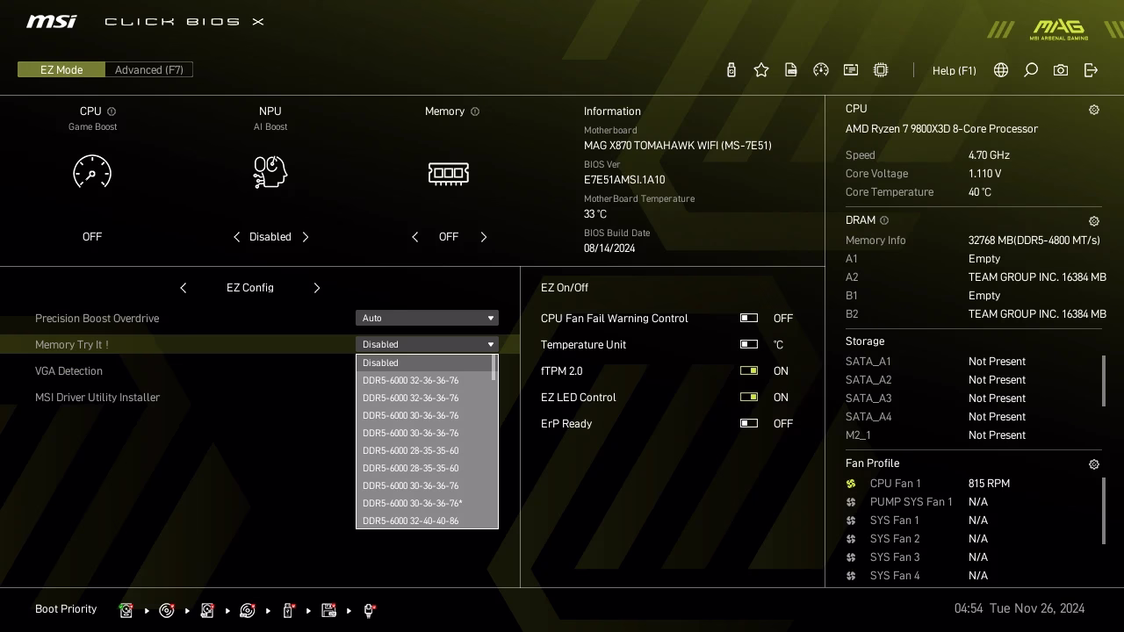Click Memory Info 32768 MB value

[1034, 241]
